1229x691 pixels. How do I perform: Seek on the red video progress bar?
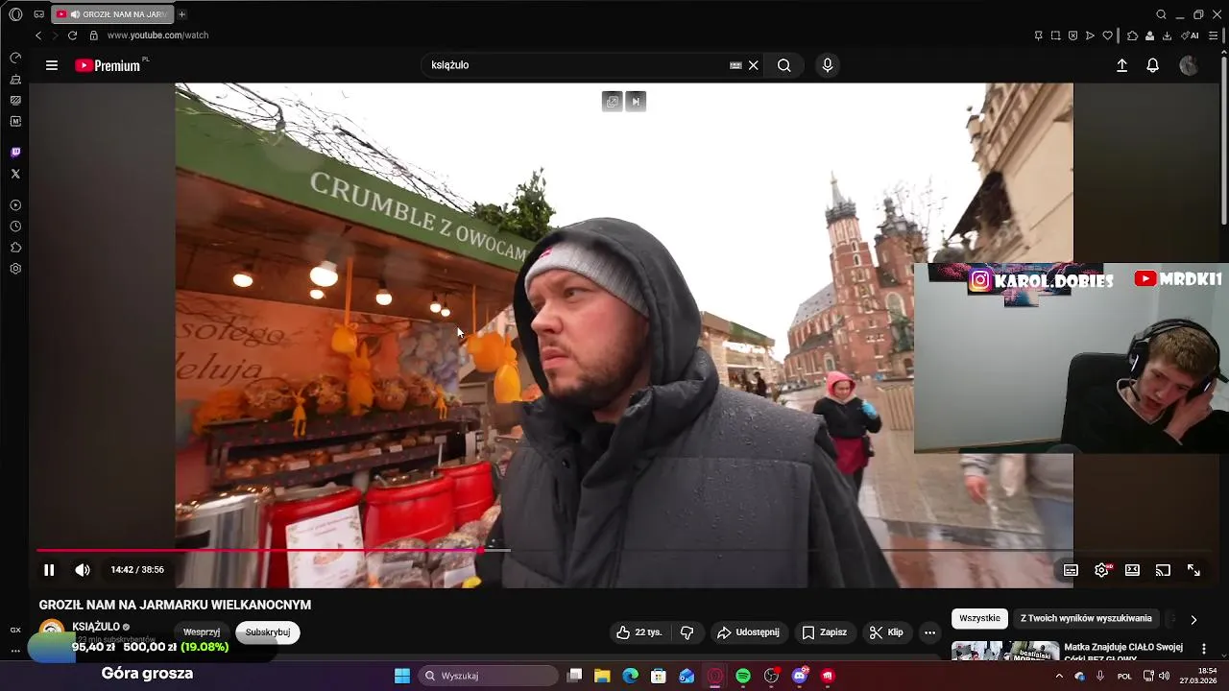coord(259,551)
